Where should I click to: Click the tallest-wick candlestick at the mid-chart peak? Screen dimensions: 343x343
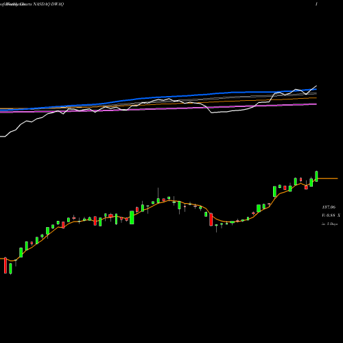coord(158,196)
